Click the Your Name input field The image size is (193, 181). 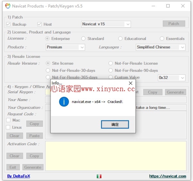pyautogui.click(x=116, y=100)
